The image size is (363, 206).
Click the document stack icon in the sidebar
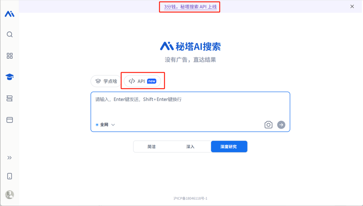pos(9,98)
